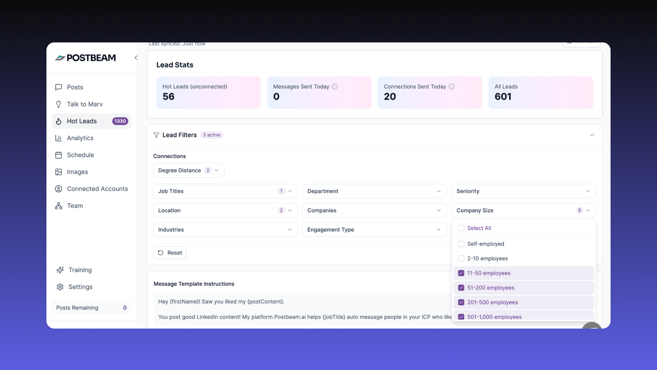The image size is (657, 370).
Task: Click the Posts Remaining counter
Action: (91, 308)
